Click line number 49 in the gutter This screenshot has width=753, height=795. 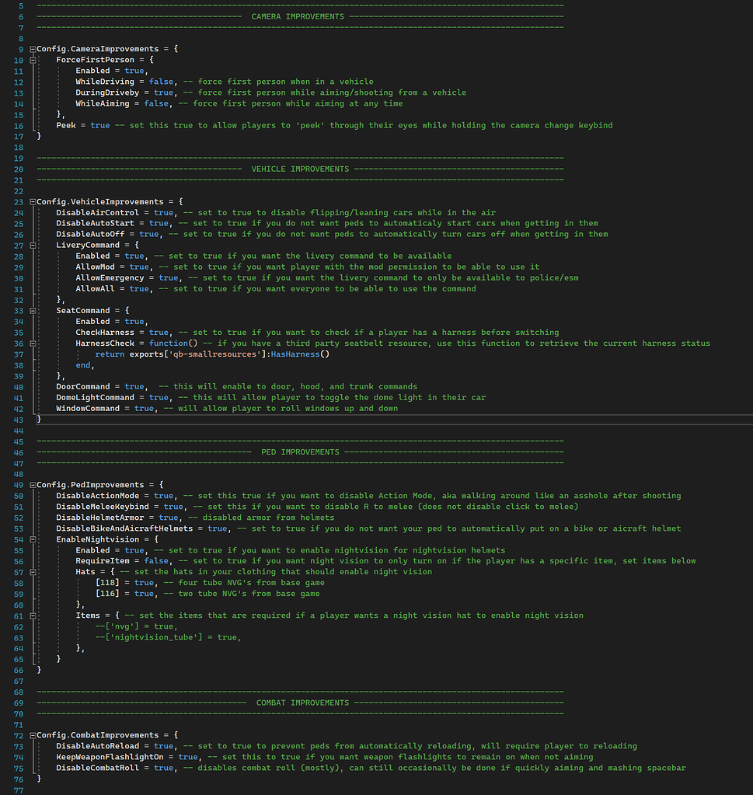pyautogui.click(x=19, y=484)
